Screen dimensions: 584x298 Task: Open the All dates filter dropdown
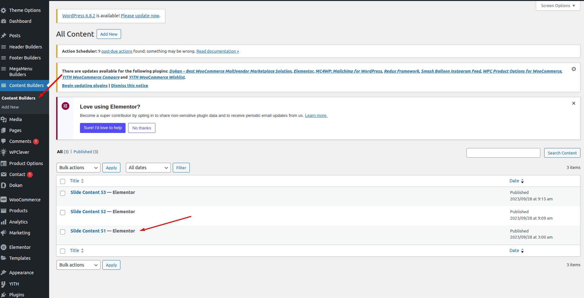(x=148, y=168)
